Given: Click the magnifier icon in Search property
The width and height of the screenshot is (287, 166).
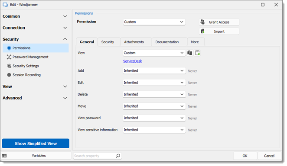Looking at the screenshot, I should 118,156.
